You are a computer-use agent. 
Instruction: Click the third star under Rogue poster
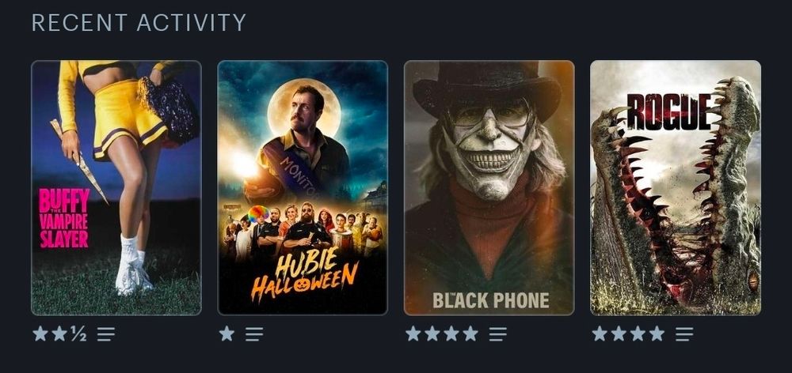pyautogui.click(x=638, y=333)
